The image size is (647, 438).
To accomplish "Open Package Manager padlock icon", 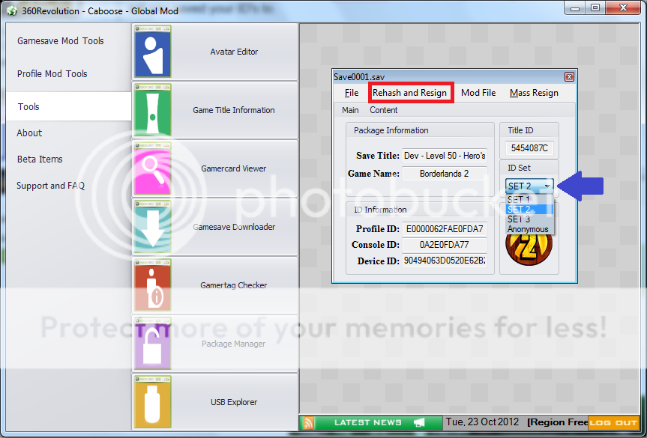I will pos(152,344).
